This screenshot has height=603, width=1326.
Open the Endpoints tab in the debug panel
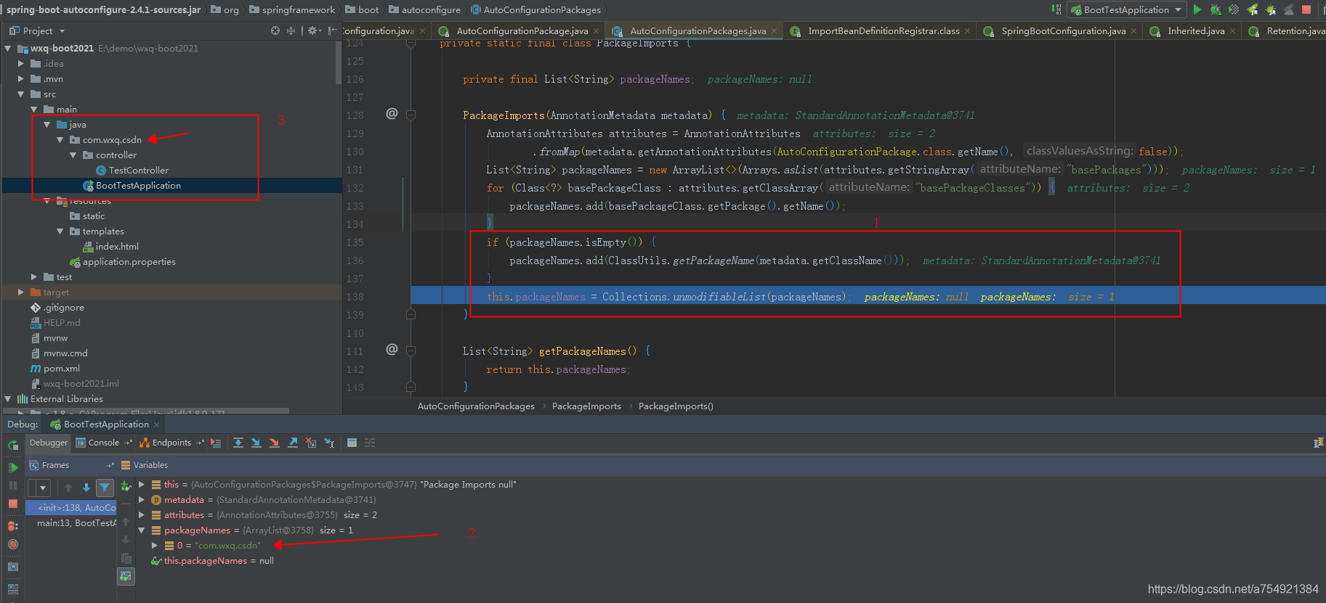tap(171, 443)
